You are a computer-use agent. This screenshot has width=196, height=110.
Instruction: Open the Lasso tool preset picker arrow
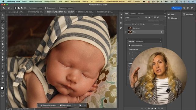11,8
